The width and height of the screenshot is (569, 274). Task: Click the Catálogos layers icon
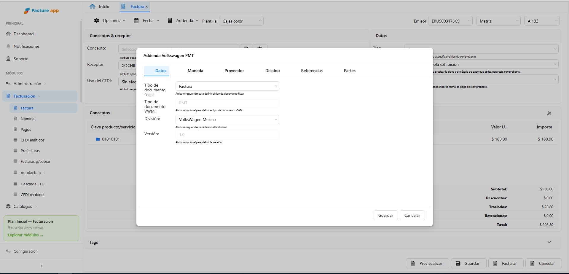(8, 206)
